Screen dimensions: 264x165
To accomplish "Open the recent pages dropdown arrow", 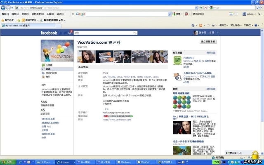I will click(x=12, y=8).
